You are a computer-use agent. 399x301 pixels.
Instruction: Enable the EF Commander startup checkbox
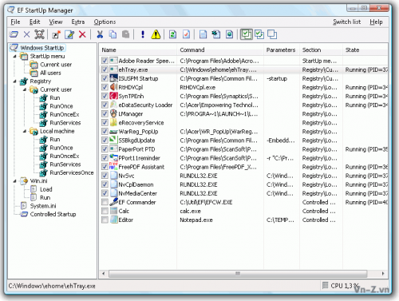105,202
